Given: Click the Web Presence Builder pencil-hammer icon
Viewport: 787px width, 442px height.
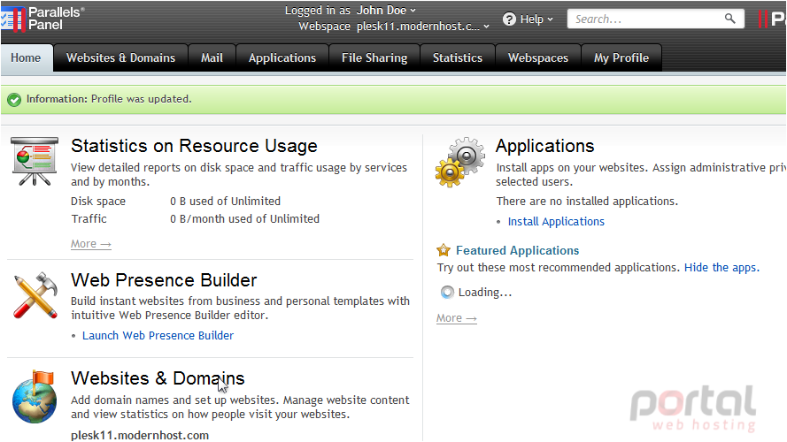Looking at the screenshot, I should 35,295.
